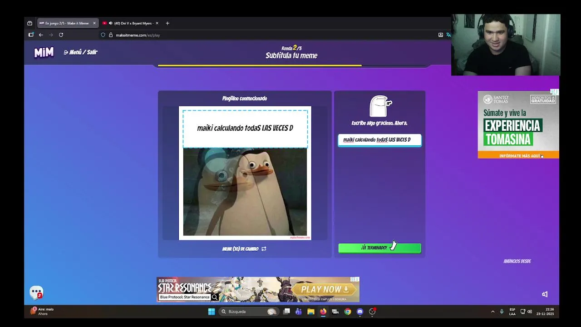The width and height of the screenshot is (581, 327).
Task: Click the tracking protection shield icon
Action: tap(103, 35)
